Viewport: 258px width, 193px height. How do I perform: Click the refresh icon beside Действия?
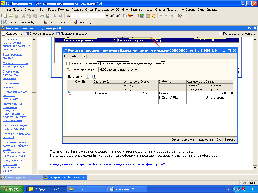pos(88,77)
